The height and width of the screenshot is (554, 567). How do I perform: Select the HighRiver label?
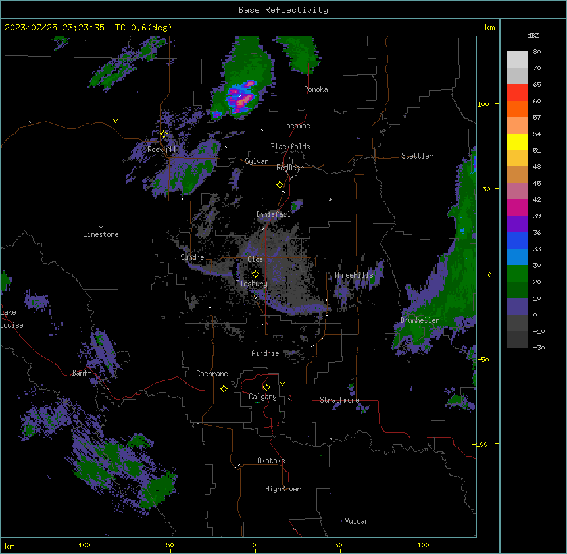pyautogui.click(x=283, y=489)
